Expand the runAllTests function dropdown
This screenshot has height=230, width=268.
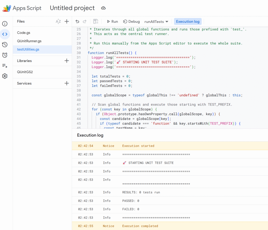pos(156,21)
